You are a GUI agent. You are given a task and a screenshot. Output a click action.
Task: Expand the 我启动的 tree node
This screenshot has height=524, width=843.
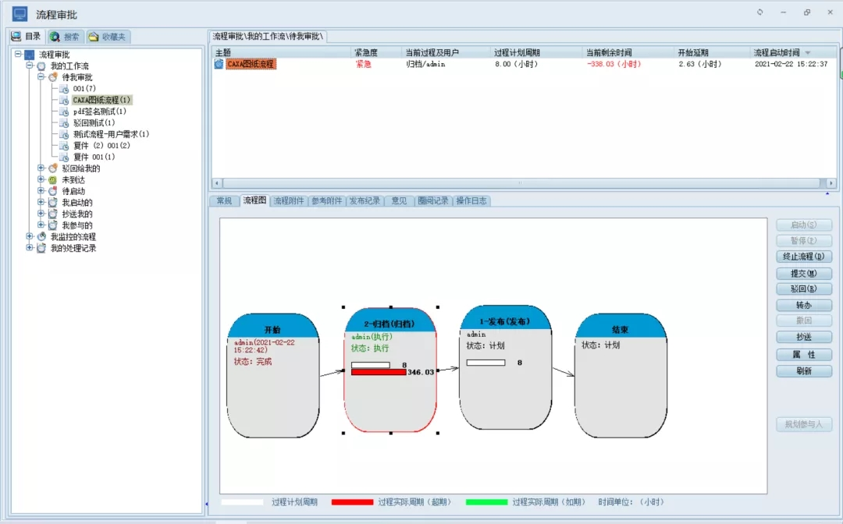pos(41,203)
